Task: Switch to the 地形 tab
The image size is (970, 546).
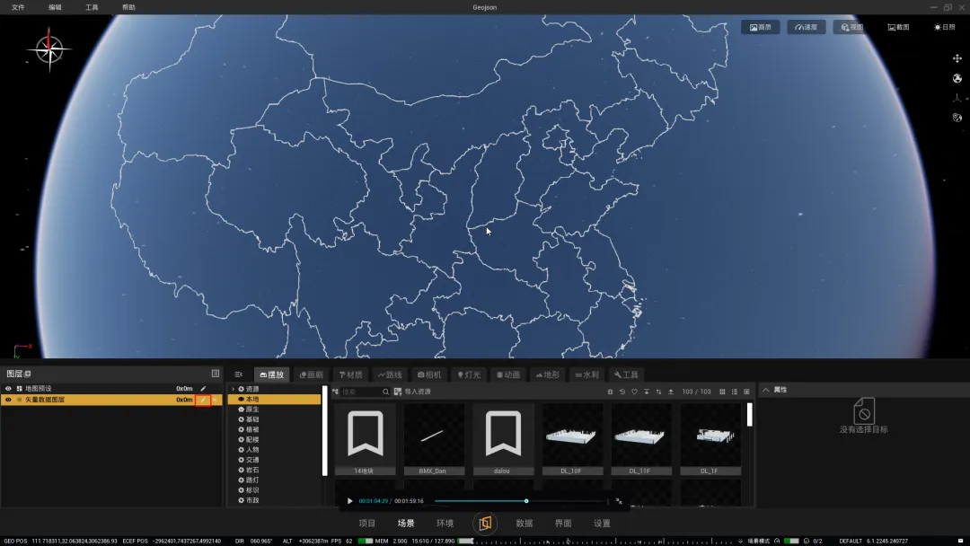Action: coord(548,374)
